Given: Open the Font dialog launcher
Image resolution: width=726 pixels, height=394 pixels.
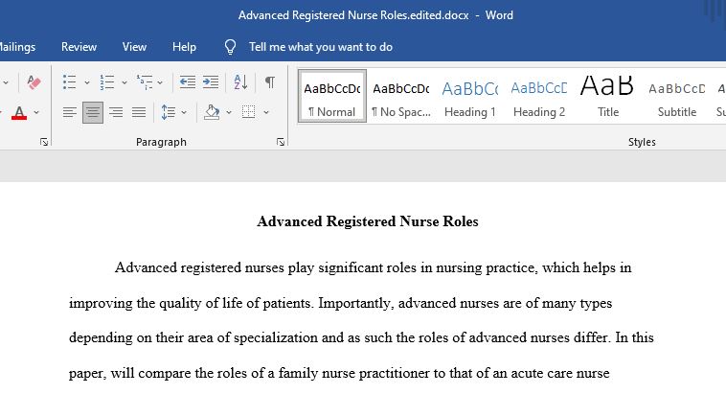Looking at the screenshot, I should pos(44,142).
